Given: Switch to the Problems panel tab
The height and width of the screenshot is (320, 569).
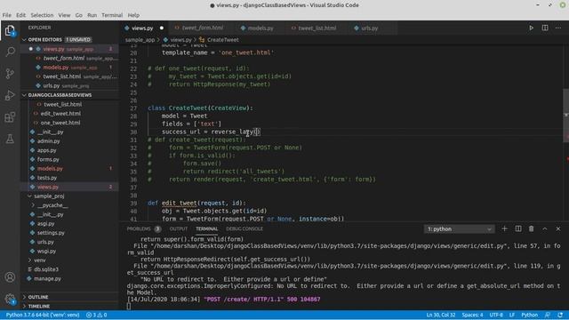Looking at the screenshot, I should pos(139,229).
